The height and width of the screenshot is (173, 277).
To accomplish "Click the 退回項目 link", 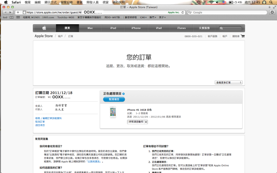I will pos(40,125).
